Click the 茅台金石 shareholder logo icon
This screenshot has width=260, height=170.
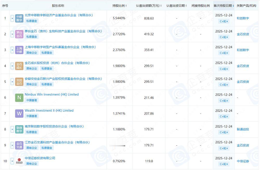19,34
